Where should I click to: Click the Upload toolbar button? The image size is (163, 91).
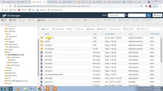[x=42, y=20]
